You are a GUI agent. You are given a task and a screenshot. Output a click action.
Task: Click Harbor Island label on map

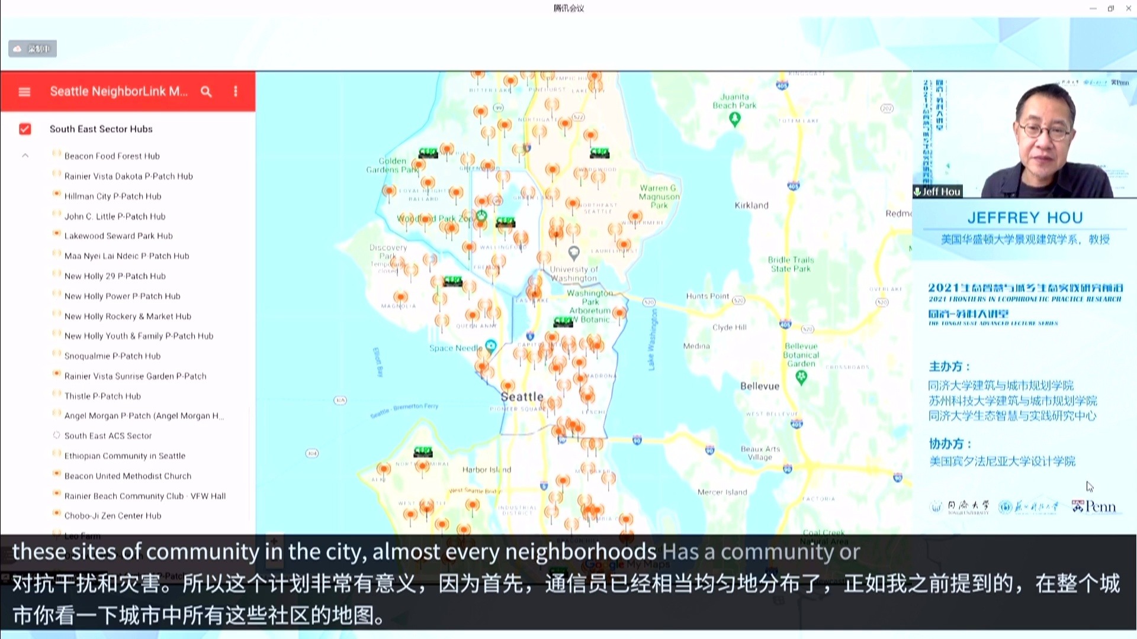(486, 470)
